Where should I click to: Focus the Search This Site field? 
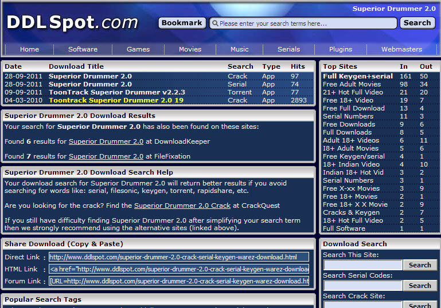(363, 264)
